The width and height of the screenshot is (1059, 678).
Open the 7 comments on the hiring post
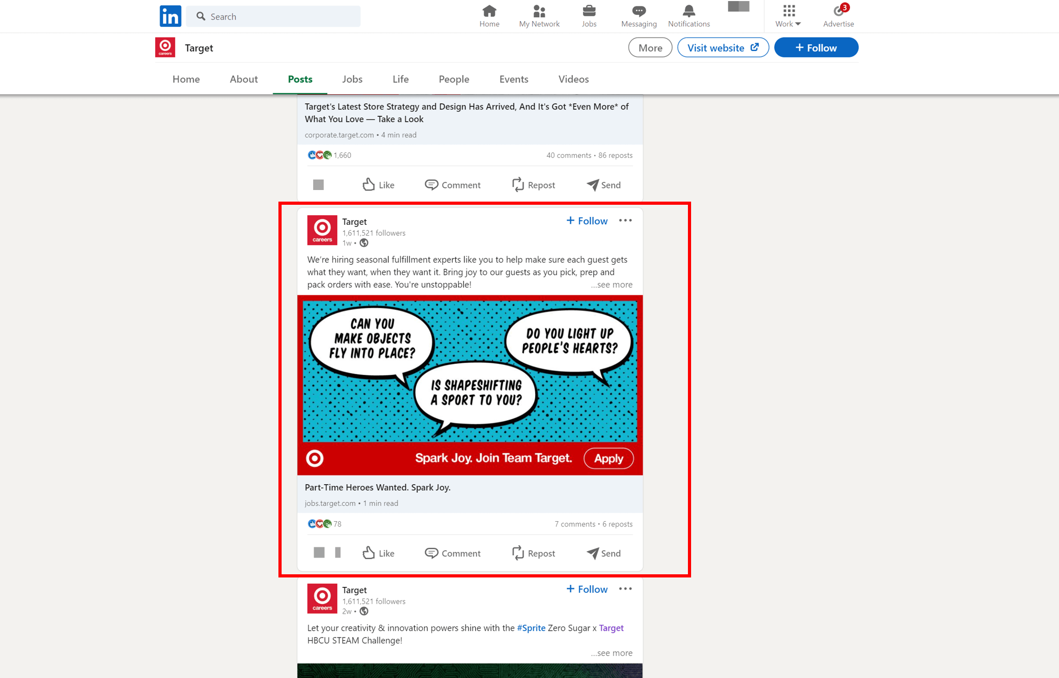coord(575,524)
